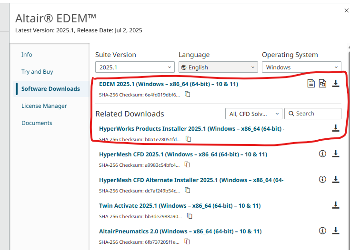Click checksum text 6fb737205f1e...

tap(162, 242)
